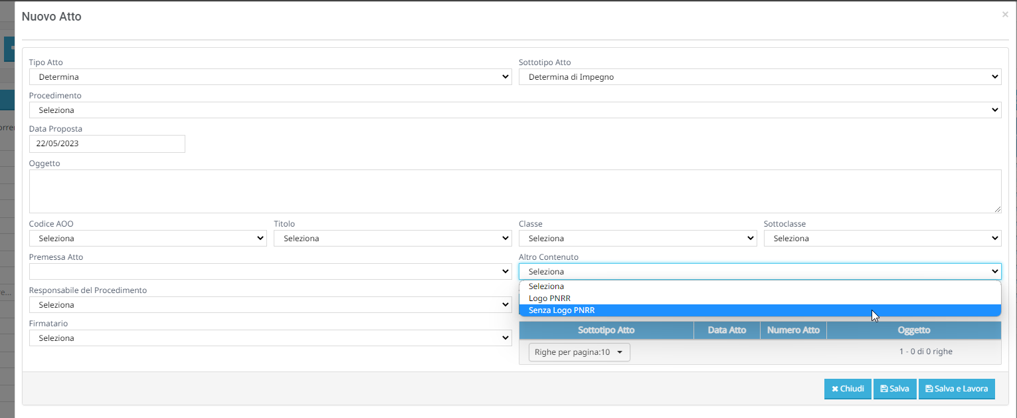Expand the Sottoclasse dropdown
This screenshot has height=418, width=1017.
coord(881,239)
